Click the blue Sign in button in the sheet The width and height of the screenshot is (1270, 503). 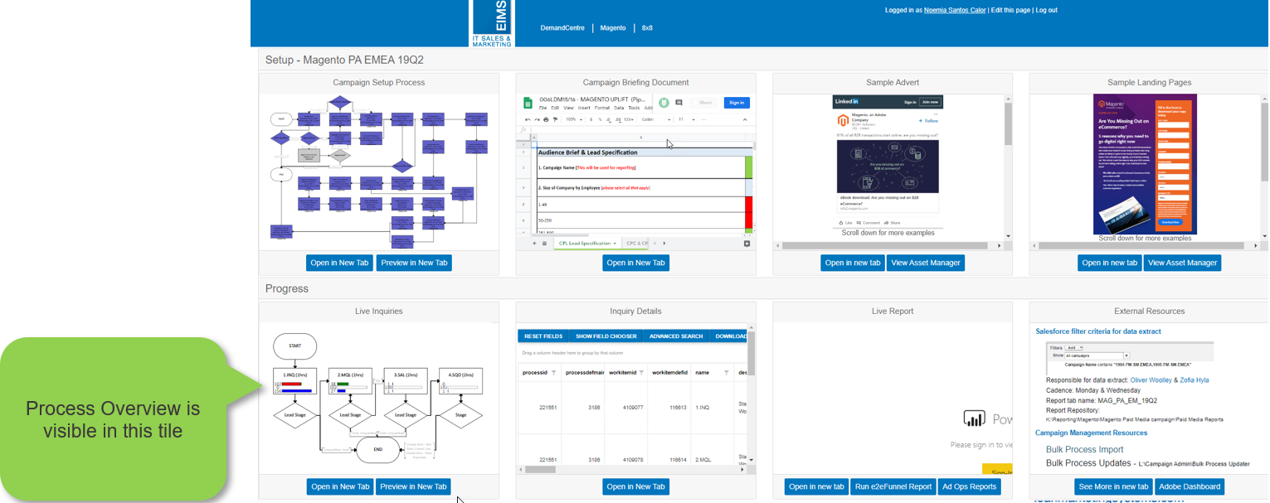click(x=736, y=103)
